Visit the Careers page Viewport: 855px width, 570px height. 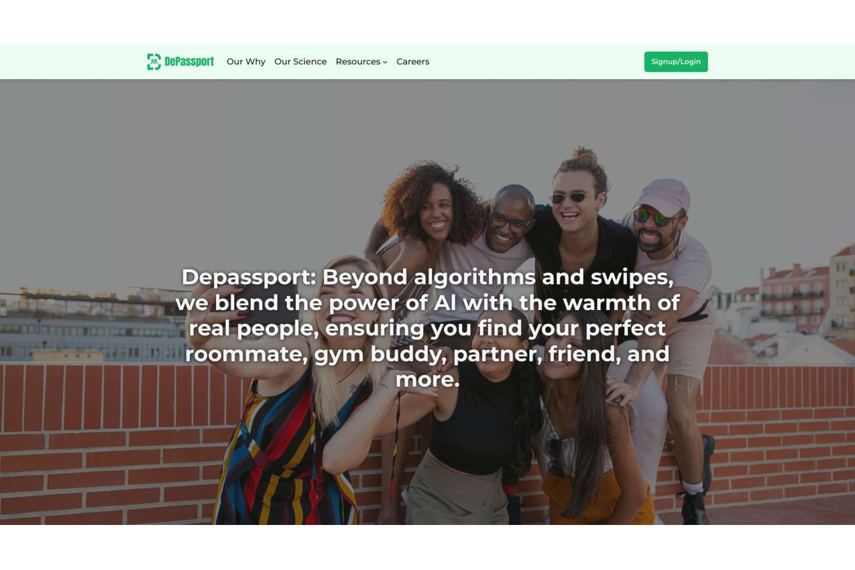(413, 62)
